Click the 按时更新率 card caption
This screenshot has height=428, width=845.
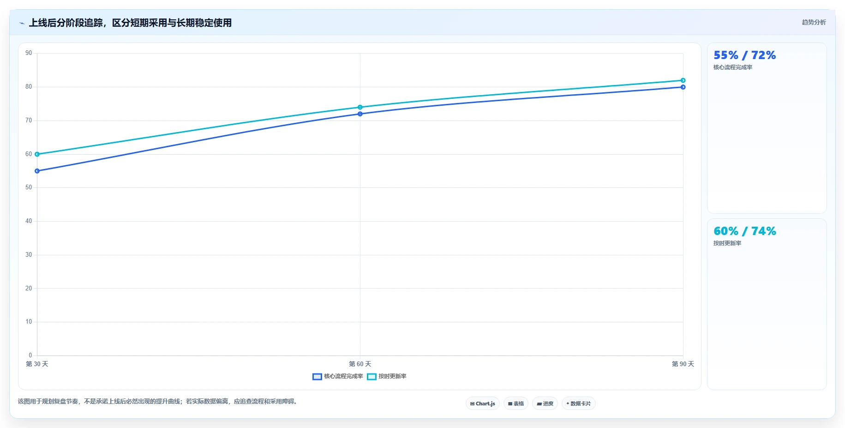pos(727,243)
